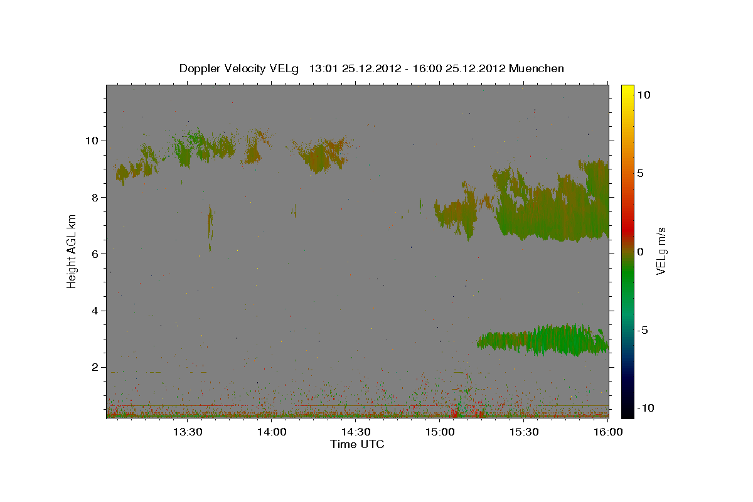
Task: Click the height axis label 2
Action: click(x=95, y=367)
